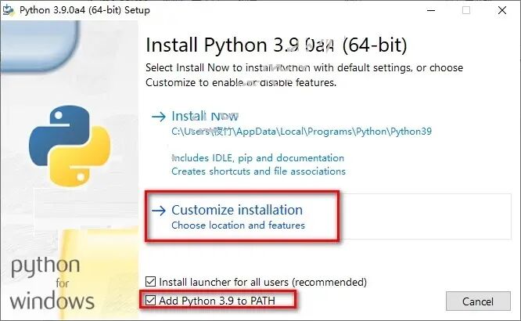Click 'Choose location and features' subtitle
The width and height of the screenshot is (521, 321).
click(238, 225)
